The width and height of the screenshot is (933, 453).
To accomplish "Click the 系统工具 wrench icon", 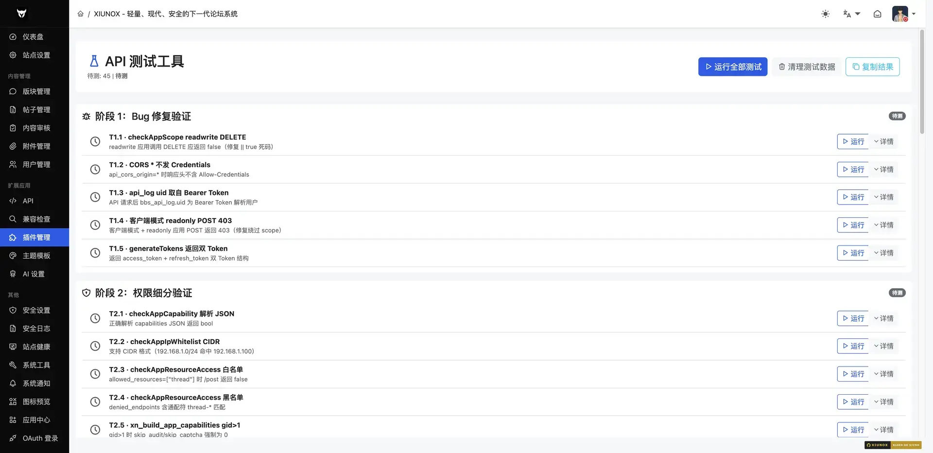I will [x=13, y=365].
